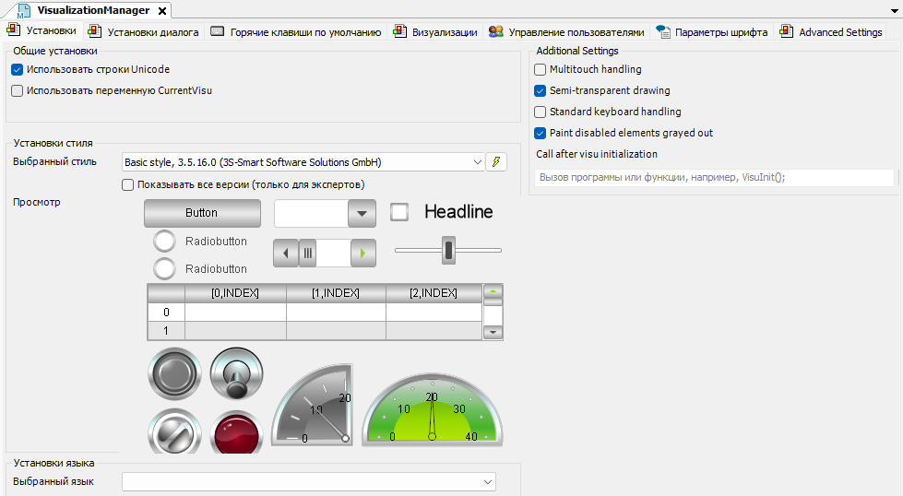This screenshot has width=903, height=496.
Task: Click the user management tab icon
Action: click(495, 31)
